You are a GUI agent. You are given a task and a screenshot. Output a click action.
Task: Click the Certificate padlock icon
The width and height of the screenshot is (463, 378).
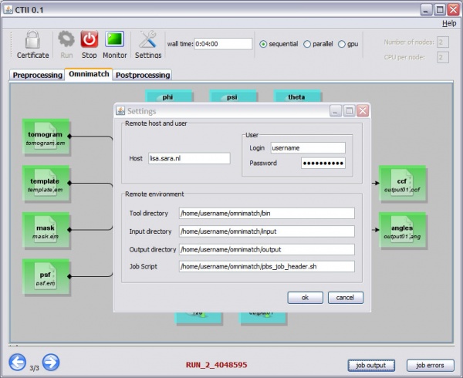coord(32,40)
